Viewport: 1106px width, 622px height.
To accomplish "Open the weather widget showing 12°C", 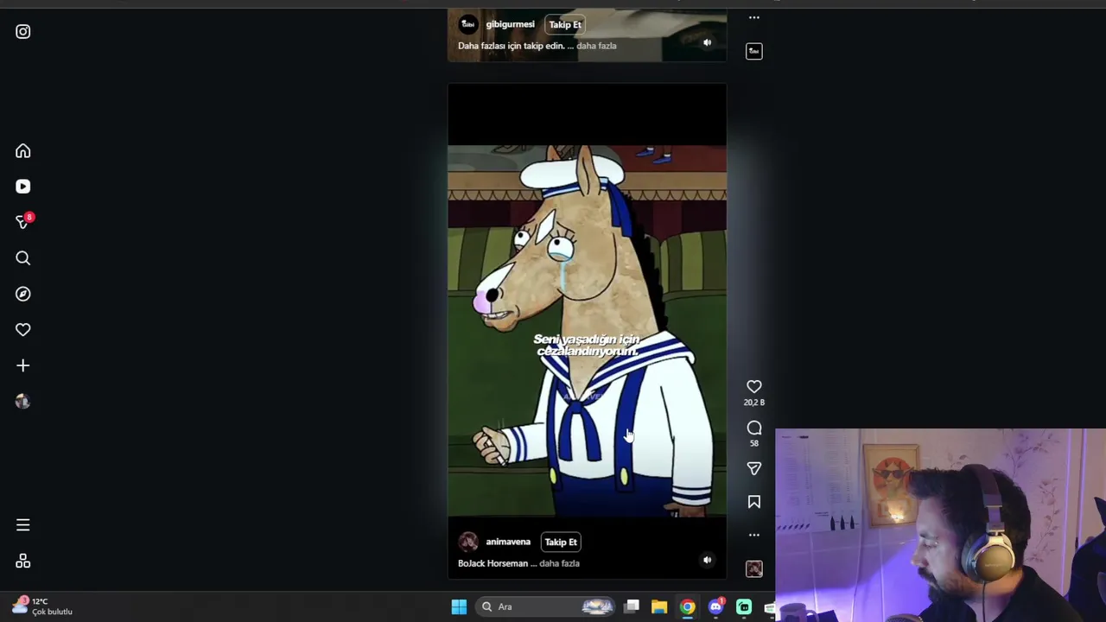I will pos(41,606).
